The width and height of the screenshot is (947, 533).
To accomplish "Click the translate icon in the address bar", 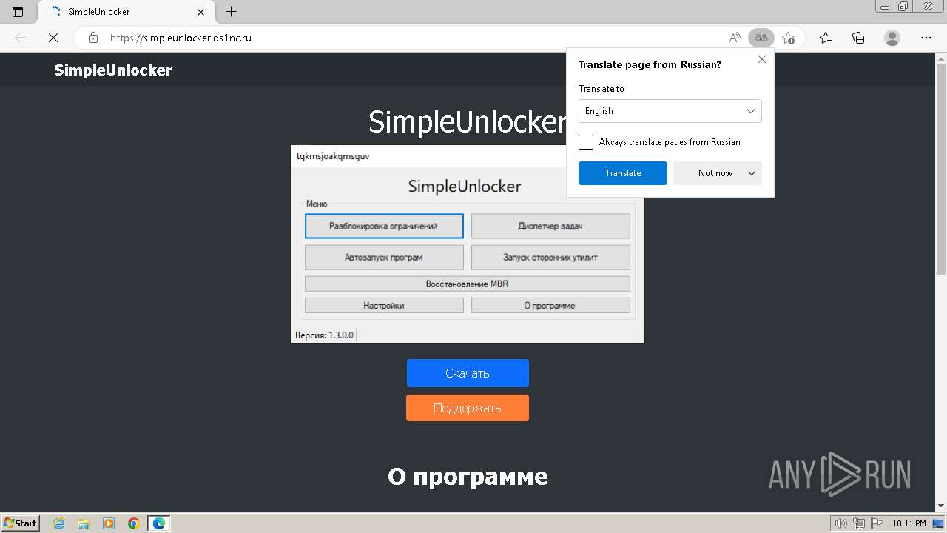I will 761,38.
